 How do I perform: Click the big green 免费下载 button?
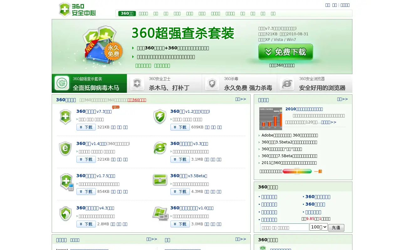pyautogui.click(x=286, y=52)
